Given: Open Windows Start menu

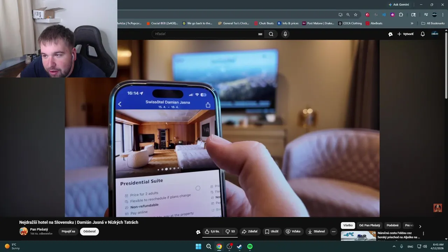Looking at the screenshot, I should (198, 246).
